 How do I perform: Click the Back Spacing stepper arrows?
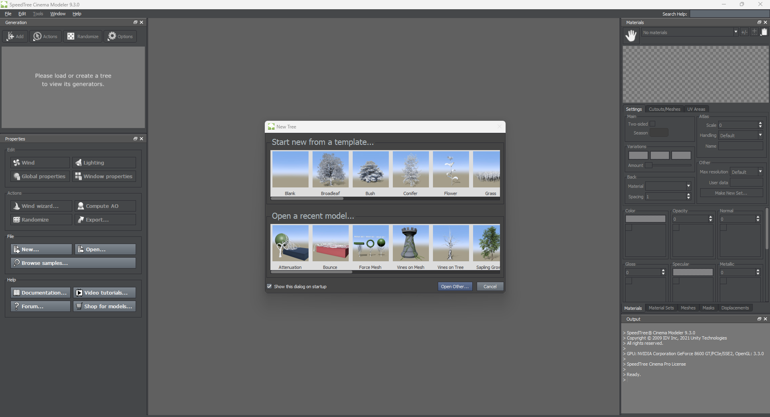click(689, 197)
